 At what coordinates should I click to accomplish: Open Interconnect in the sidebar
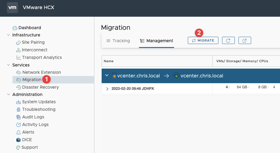[35, 50]
